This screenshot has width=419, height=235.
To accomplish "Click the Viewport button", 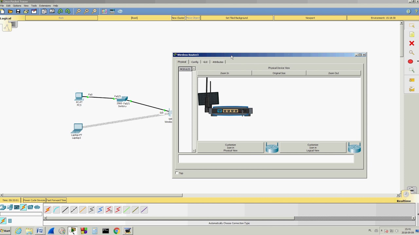I will [x=310, y=18].
